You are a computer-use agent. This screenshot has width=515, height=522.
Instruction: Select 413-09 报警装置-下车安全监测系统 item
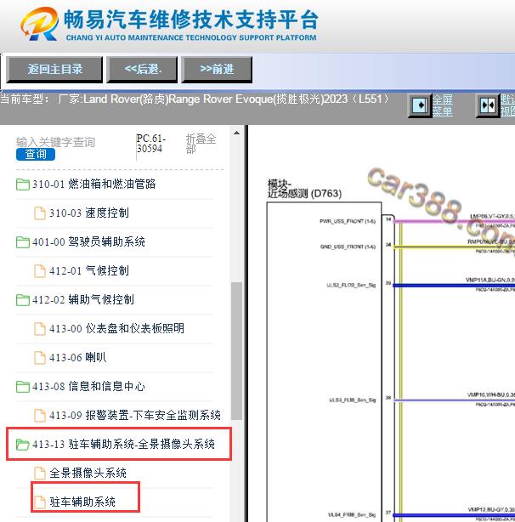point(135,416)
